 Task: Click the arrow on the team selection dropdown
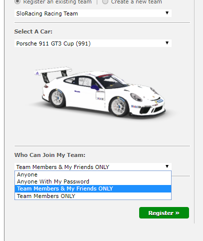click(167, 13)
